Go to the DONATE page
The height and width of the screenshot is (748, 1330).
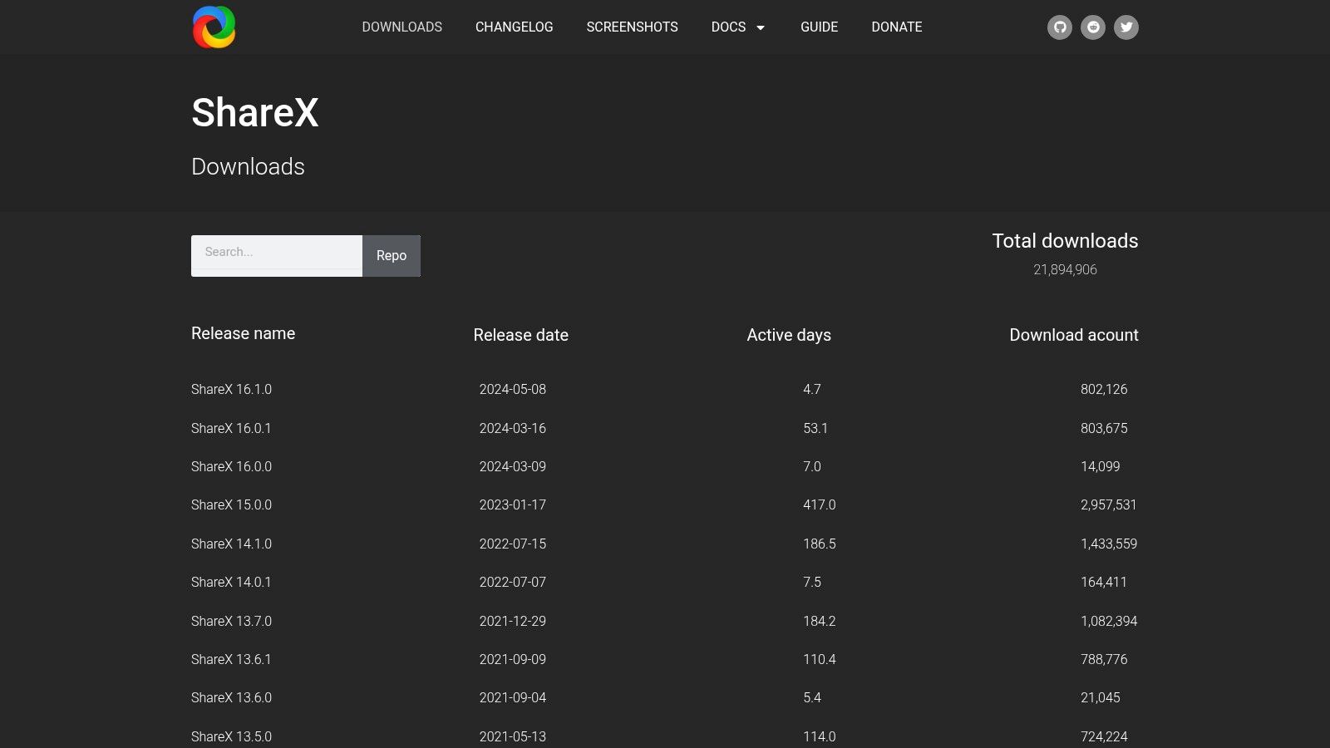(x=896, y=27)
